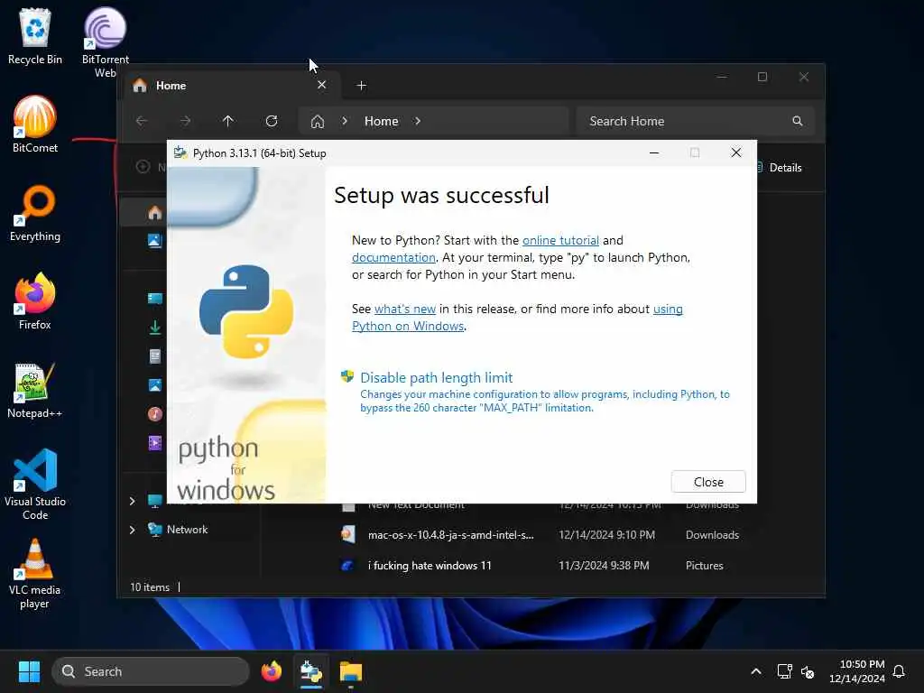The height and width of the screenshot is (693, 924).
Task: Expand the Network tree node
Action: [x=132, y=530]
